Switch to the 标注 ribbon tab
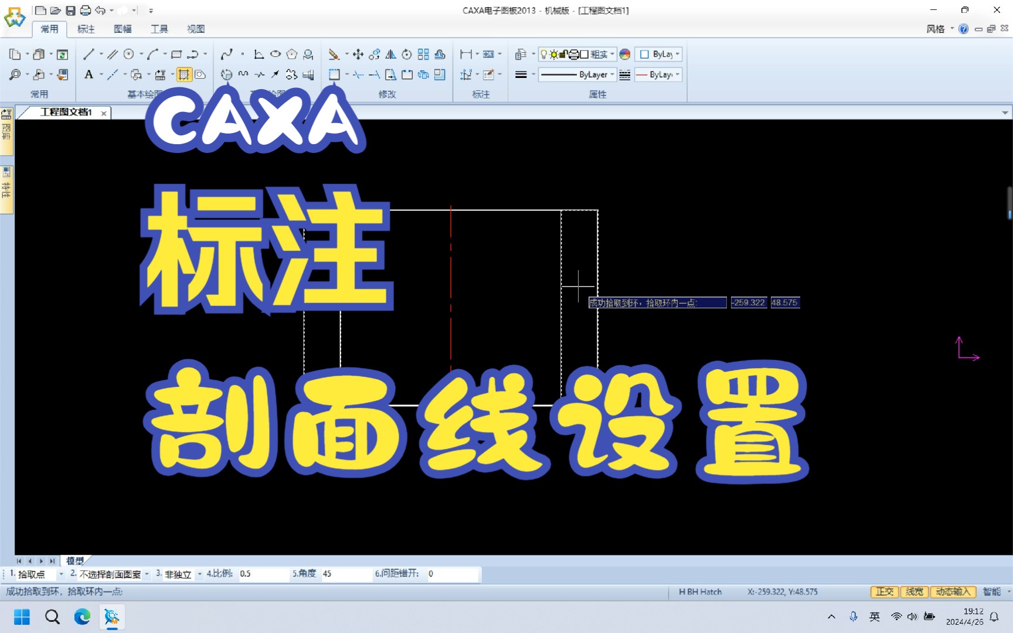The width and height of the screenshot is (1013, 633). point(86,29)
